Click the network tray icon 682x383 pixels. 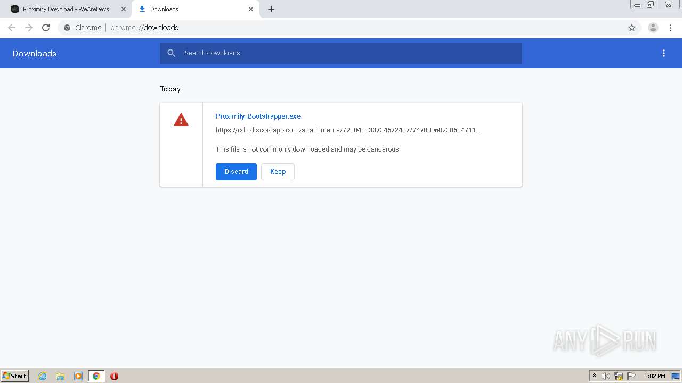[x=619, y=376]
